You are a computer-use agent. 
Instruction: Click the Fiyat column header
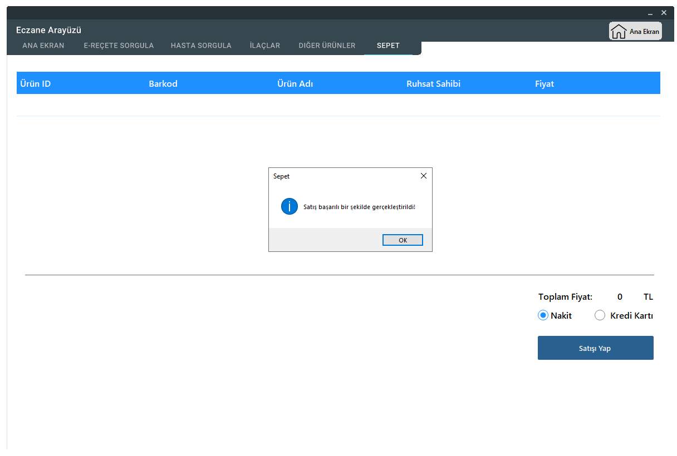(x=544, y=84)
